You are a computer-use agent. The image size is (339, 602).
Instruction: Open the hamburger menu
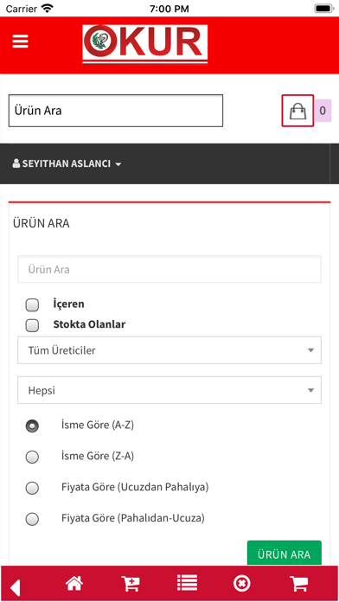21,42
